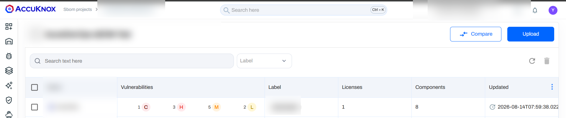Sort by the Vulnerabilities column header
The width and height of the screenshot is (566, 118).
(137, 87)
